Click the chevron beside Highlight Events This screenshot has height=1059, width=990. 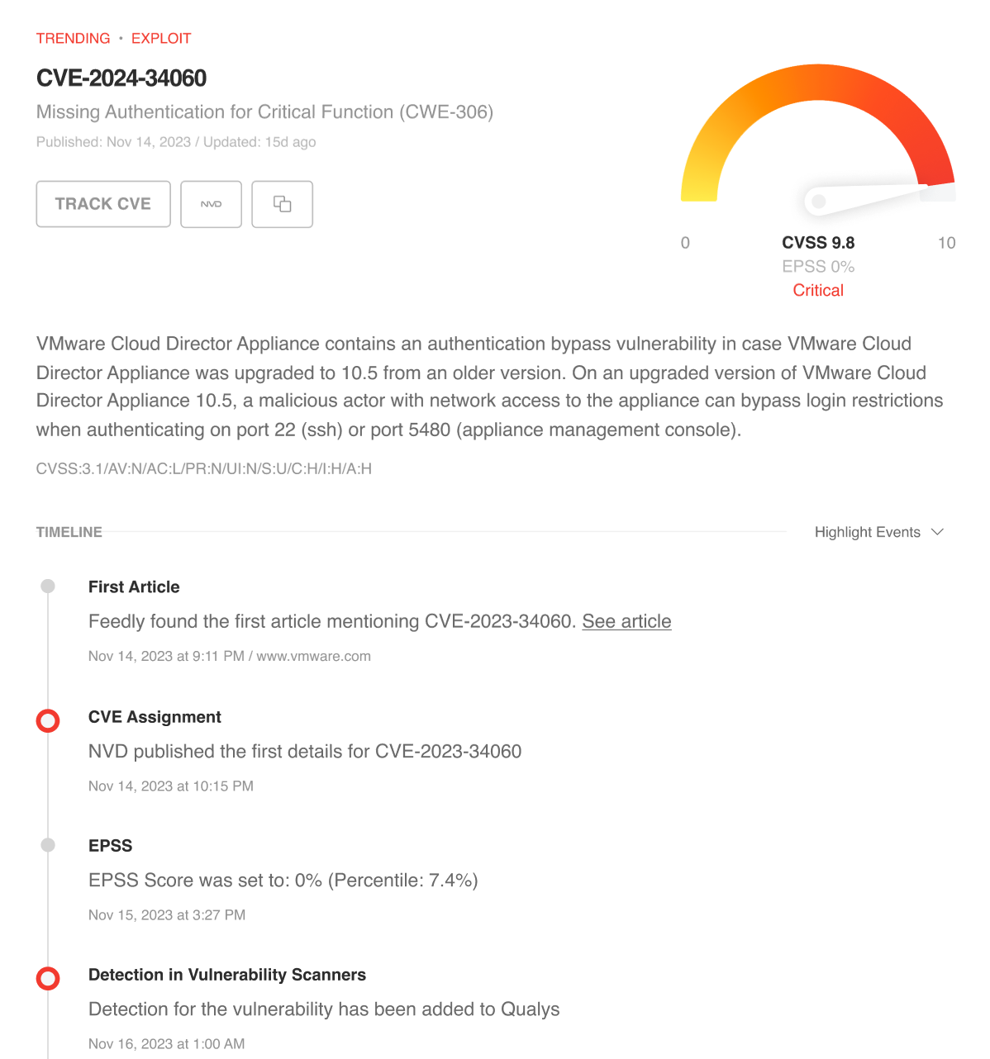937,532
